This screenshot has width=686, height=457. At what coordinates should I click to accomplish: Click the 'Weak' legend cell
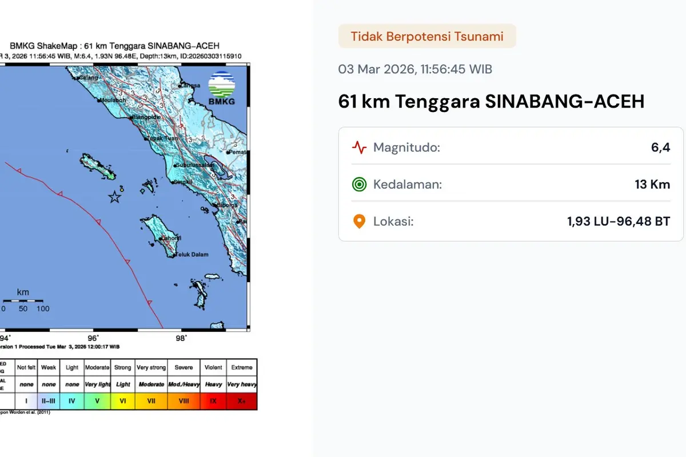click(49, 367)
